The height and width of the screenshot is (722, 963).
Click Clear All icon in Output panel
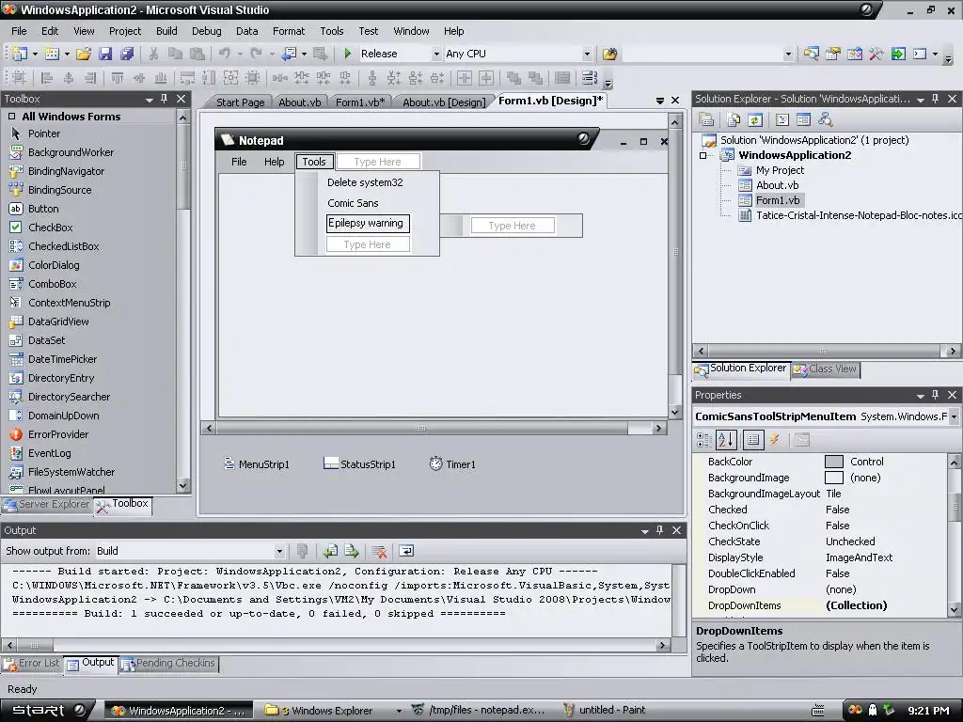(379, 551)
